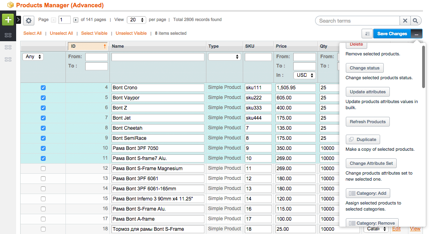Choose Change Attribute Set action
Image resolution: width=429 pixels, height=234 pixels.
point(371,163)
